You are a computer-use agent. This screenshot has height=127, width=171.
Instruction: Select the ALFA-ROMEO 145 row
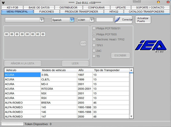(x=67, y=107)
